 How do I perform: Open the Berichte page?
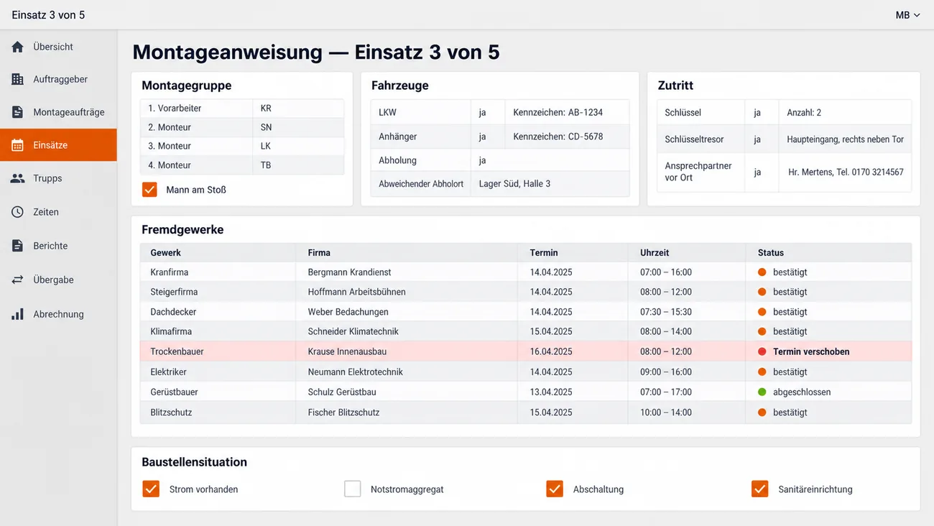tap(58, 246)
